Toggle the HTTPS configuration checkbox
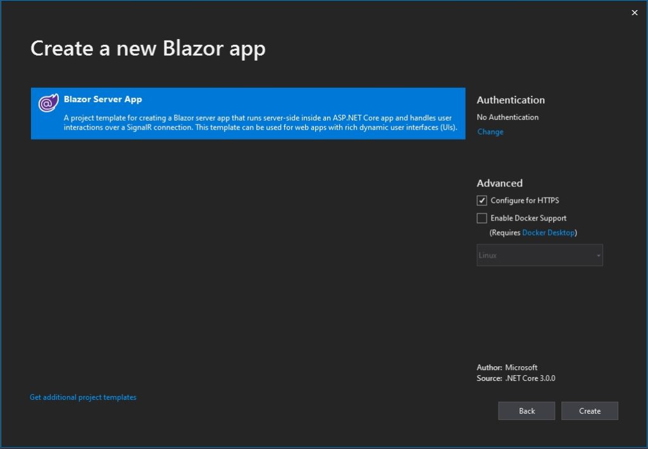 [x=482, y=200]
